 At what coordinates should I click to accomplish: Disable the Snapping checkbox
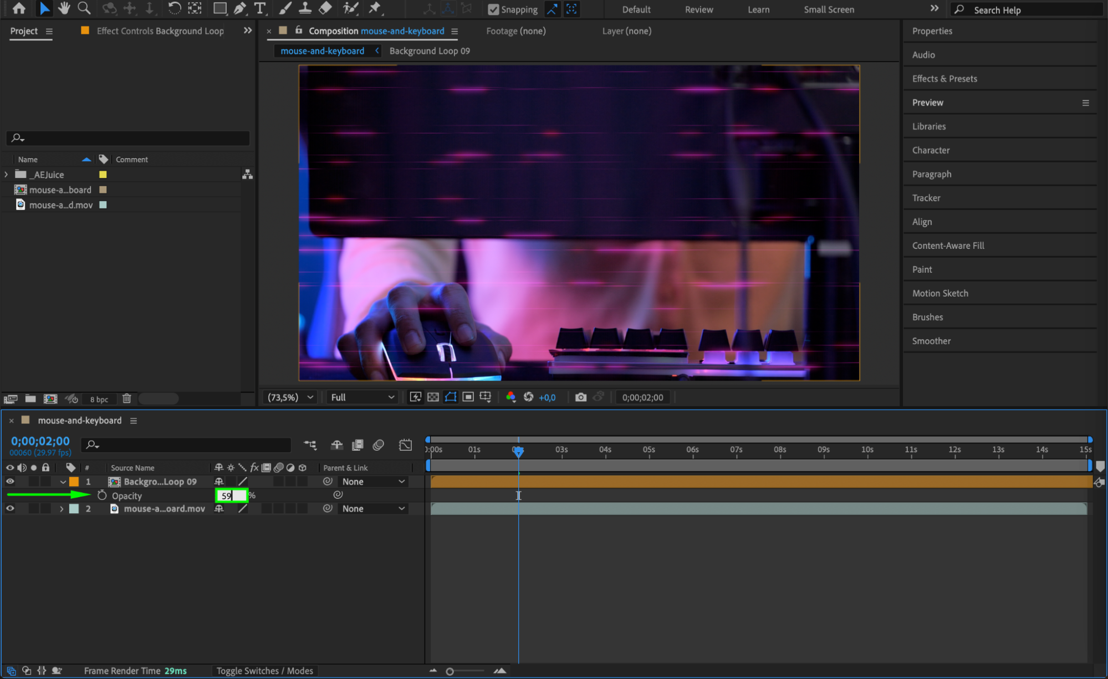pos(493,9)
